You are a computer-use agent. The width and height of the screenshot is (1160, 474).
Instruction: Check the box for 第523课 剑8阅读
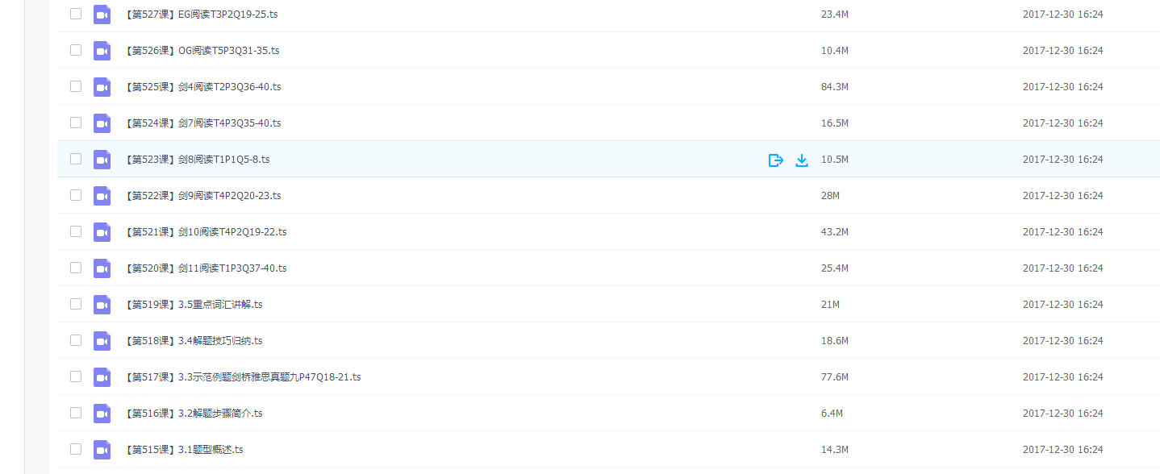76,159
